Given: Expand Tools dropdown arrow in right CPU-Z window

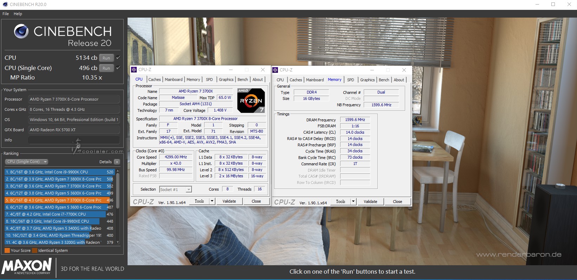Looking at the screenshot, I should tap(353, 202).
